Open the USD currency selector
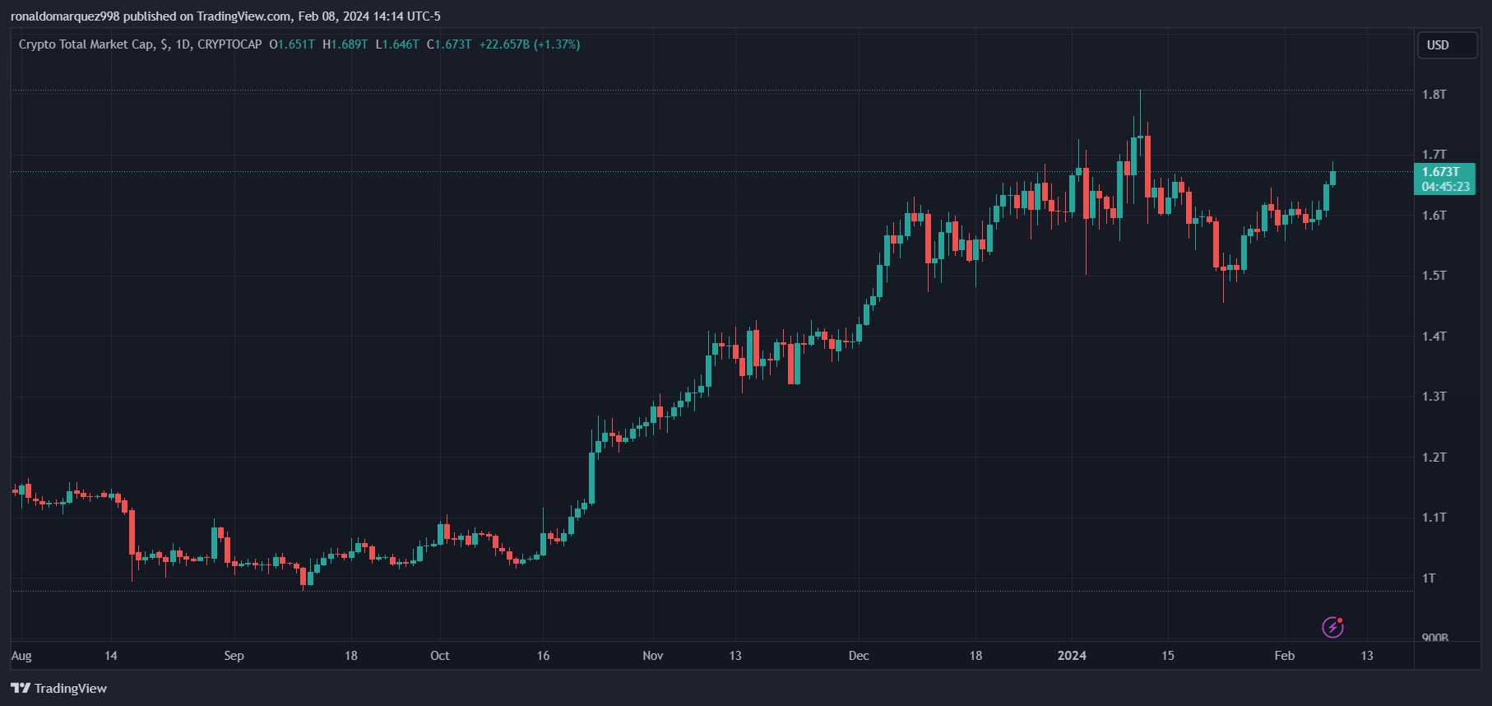Viewport: 1492px width, 706px height. click(1447, 45)
